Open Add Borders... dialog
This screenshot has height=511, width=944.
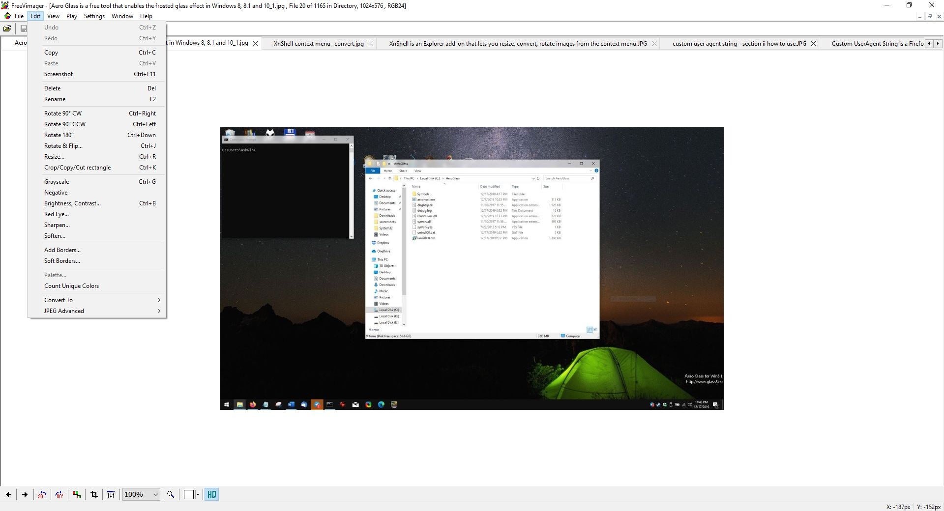tap(97, 250)
